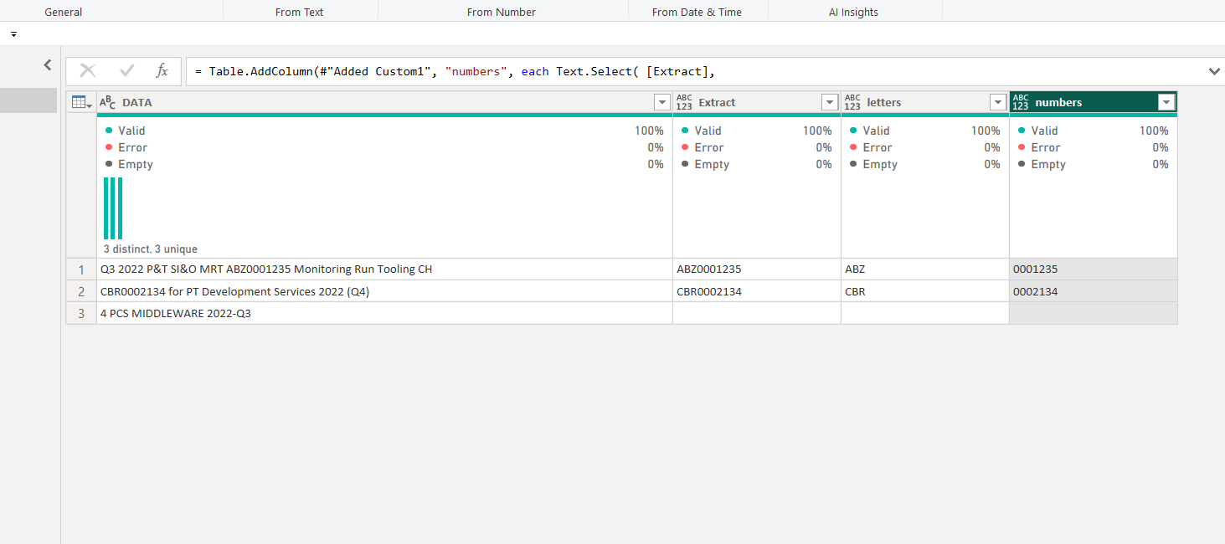Change data type icon of letters column
This screenshot has width=1225, height=544.
pos(852,102)
